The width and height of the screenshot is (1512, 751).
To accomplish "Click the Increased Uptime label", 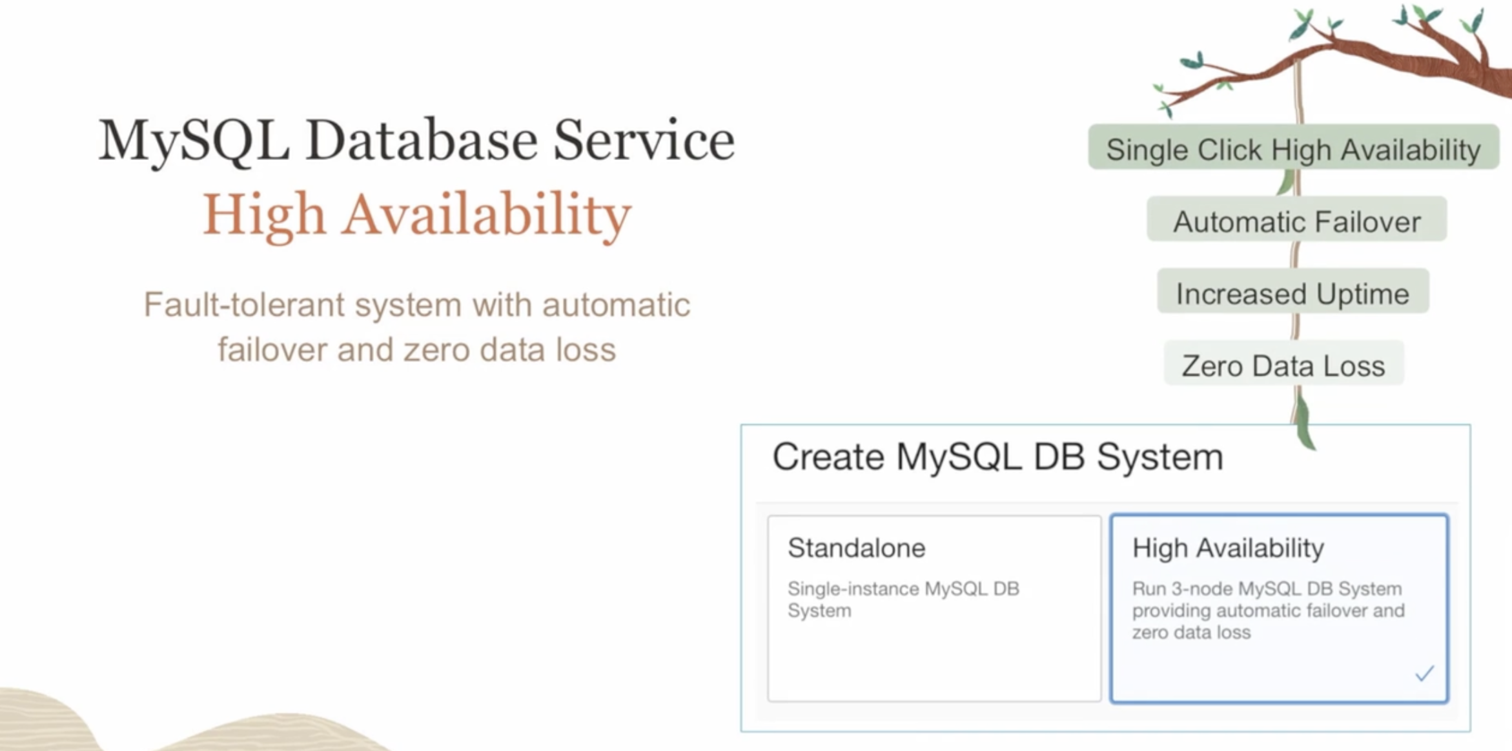I will (1292, 294).
